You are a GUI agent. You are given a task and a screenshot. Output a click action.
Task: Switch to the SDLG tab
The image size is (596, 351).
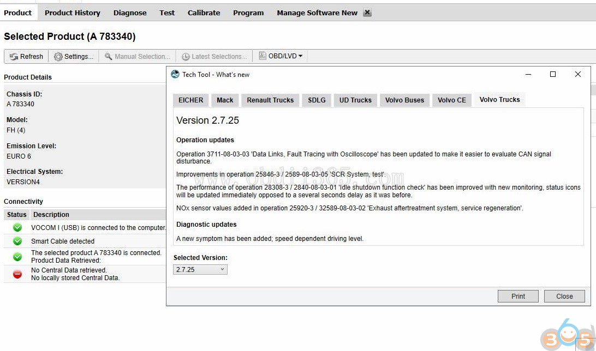pyautogui.click(x=317, y=100)
